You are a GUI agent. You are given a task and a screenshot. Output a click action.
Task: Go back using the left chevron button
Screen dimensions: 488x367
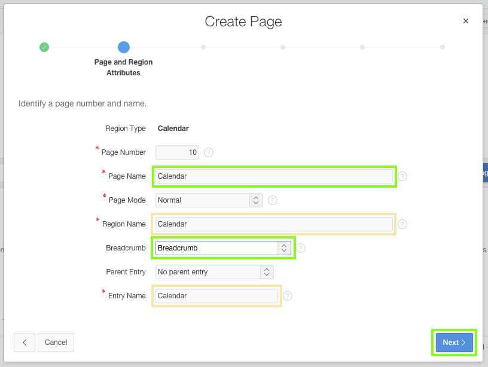pos(25,342)
